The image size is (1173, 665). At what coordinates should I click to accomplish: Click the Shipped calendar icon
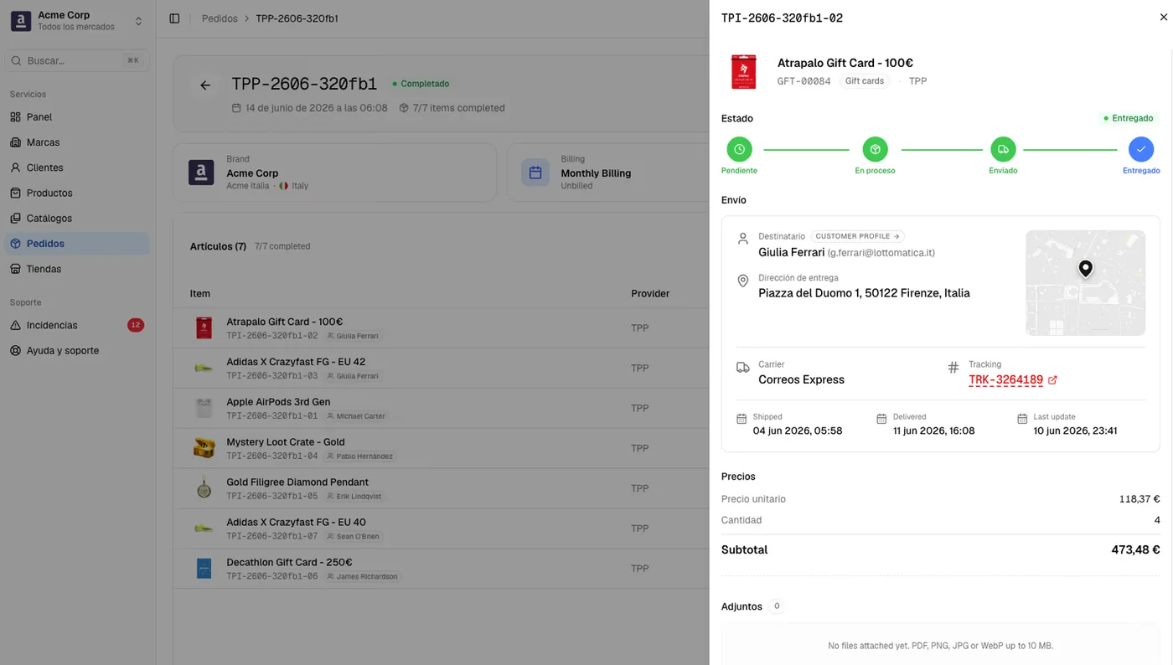(741, 419)
